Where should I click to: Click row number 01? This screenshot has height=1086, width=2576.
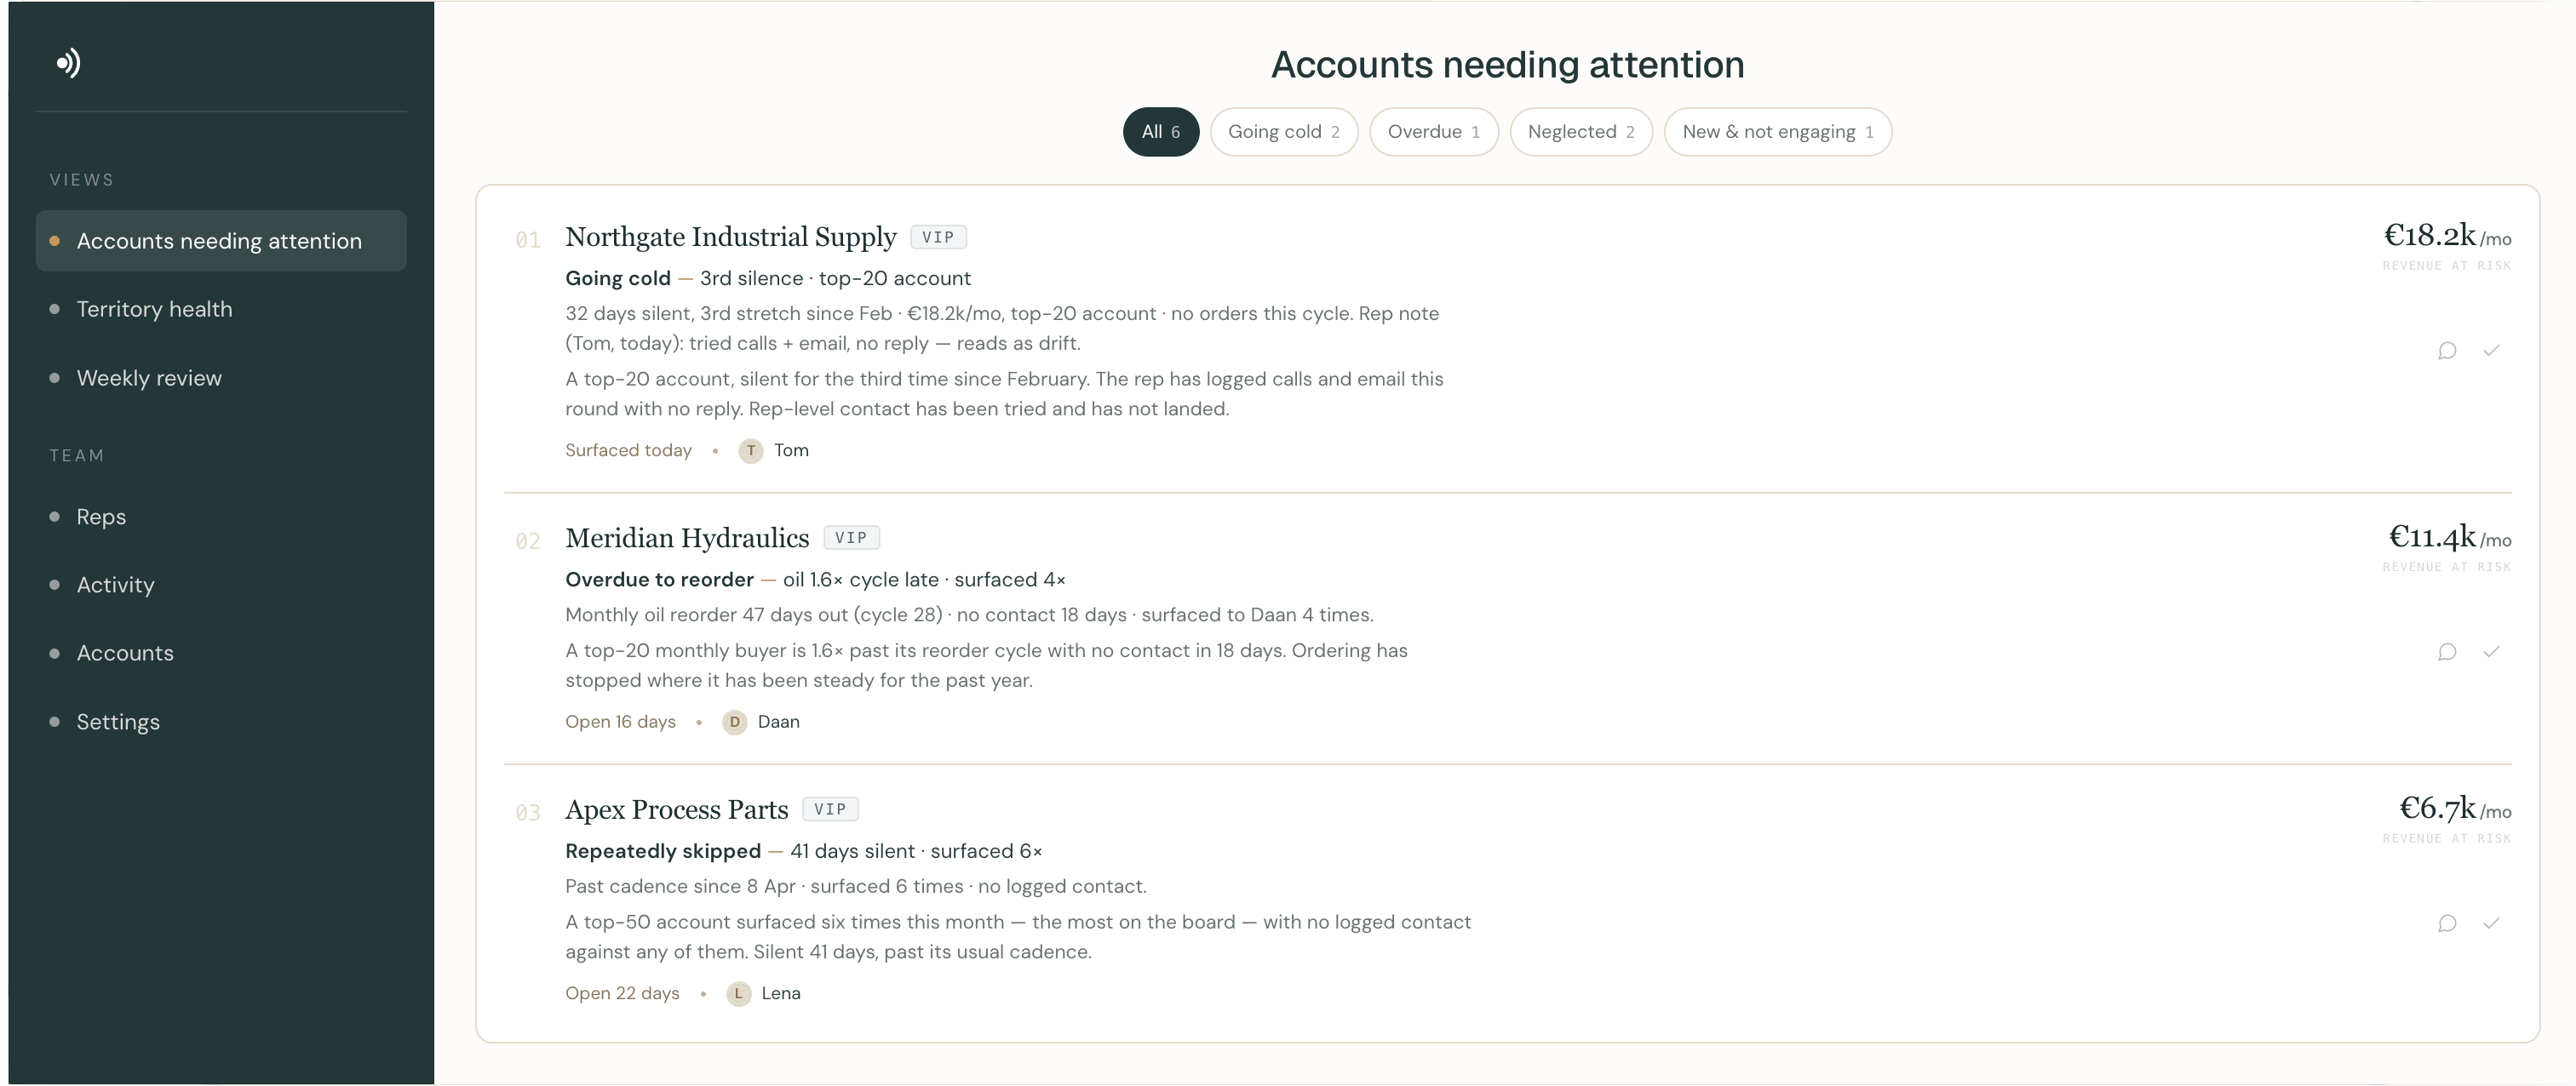click(x=528, y=241)
